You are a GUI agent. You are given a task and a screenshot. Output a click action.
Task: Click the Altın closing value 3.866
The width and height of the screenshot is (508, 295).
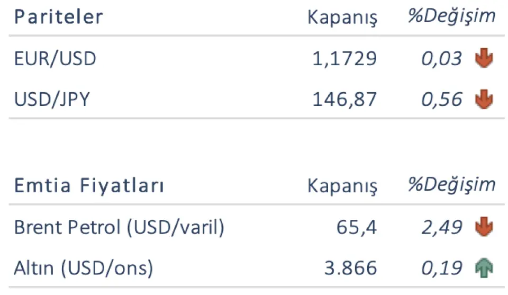350,269
